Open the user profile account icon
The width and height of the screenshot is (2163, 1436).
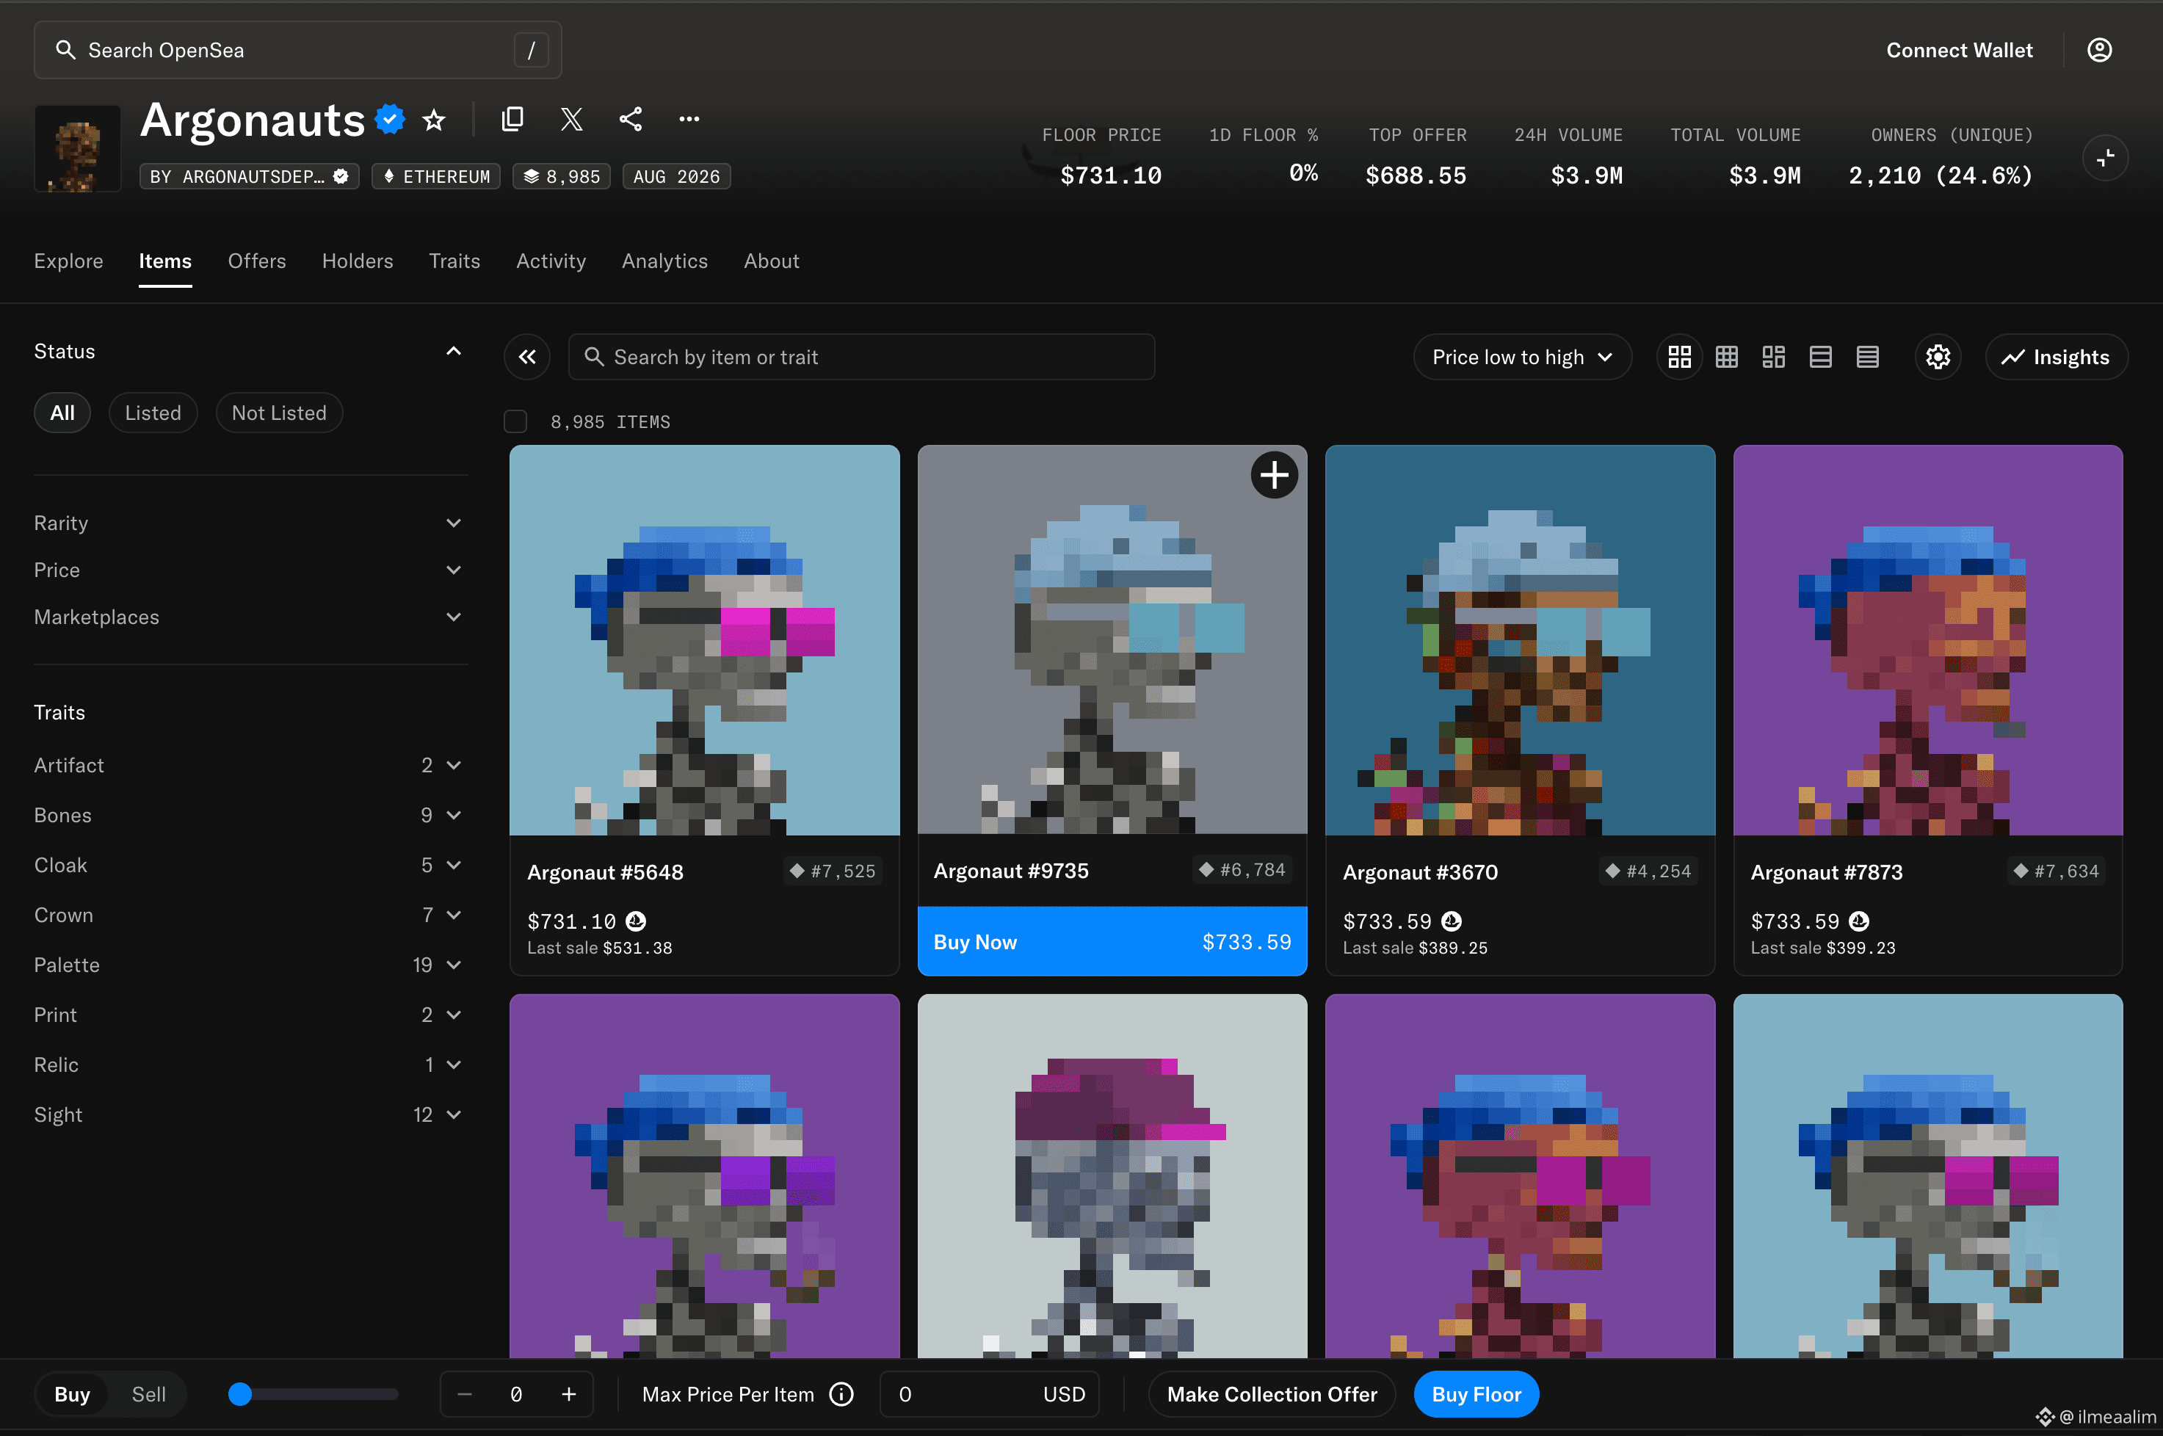pyautogui.click(x=2099, y=51)
